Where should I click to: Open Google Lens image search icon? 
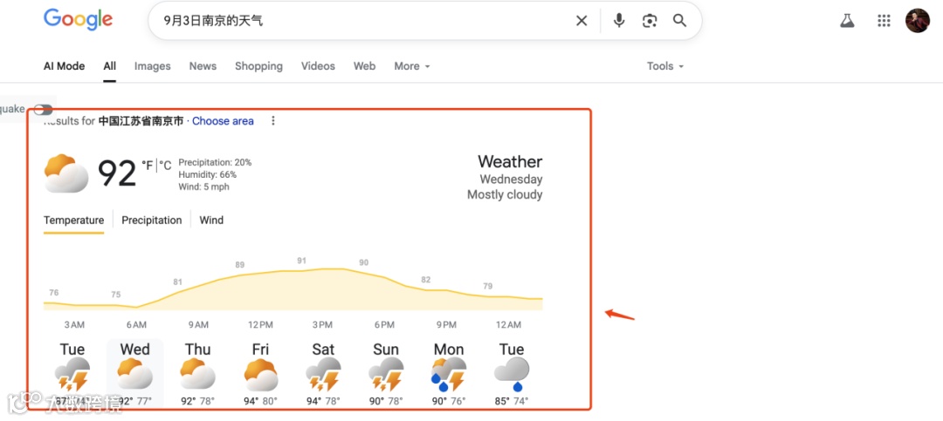point(650,21)
